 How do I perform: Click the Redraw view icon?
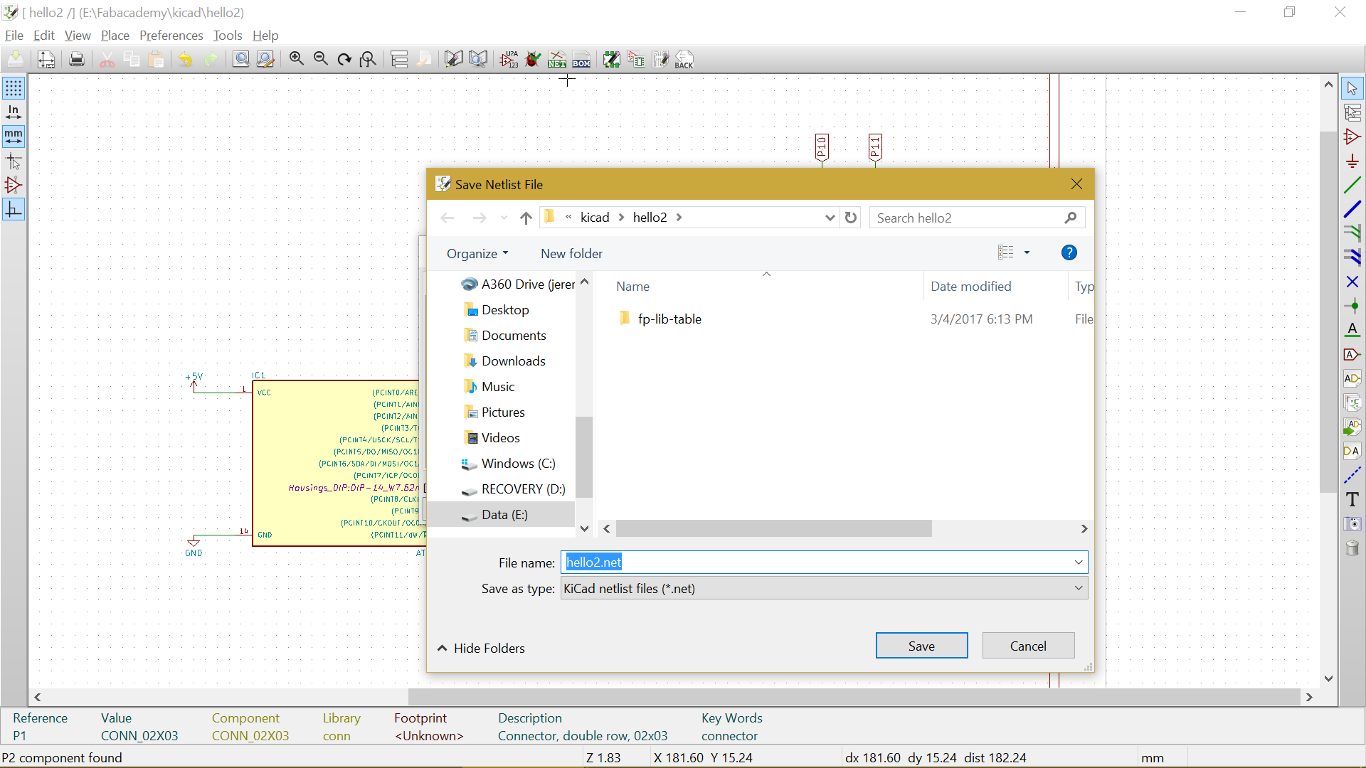click(344, 60)
